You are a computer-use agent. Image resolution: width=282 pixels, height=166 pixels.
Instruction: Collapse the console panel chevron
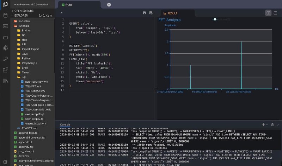pyautogui.click(x=278, y=125)
